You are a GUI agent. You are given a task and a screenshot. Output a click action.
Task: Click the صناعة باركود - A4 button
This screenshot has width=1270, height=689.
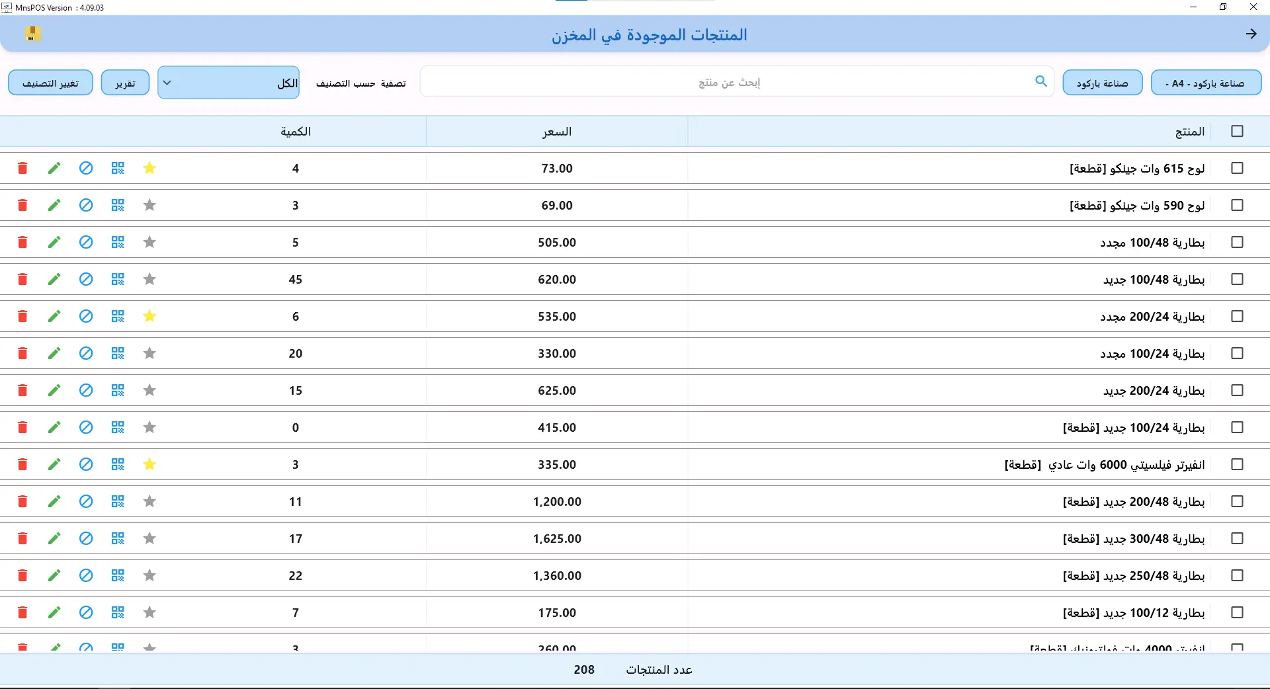1205,82
